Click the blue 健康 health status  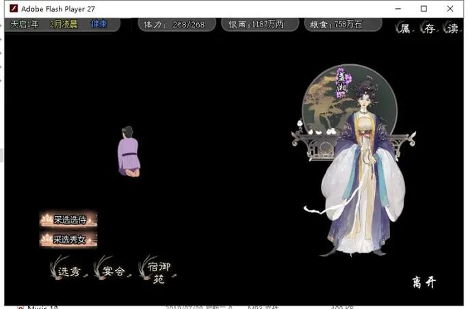(x=99, y=24)
